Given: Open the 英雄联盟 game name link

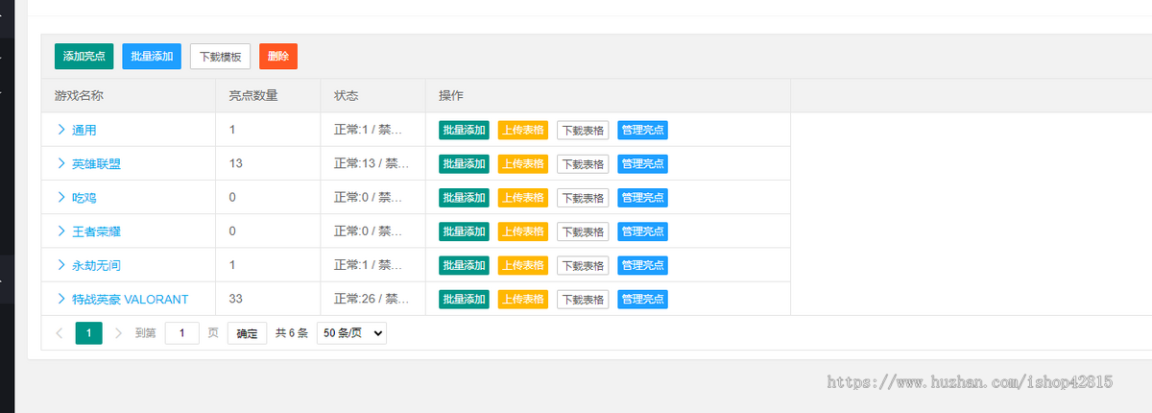Looking at the screenshot, I should click(x=96, y=163).
